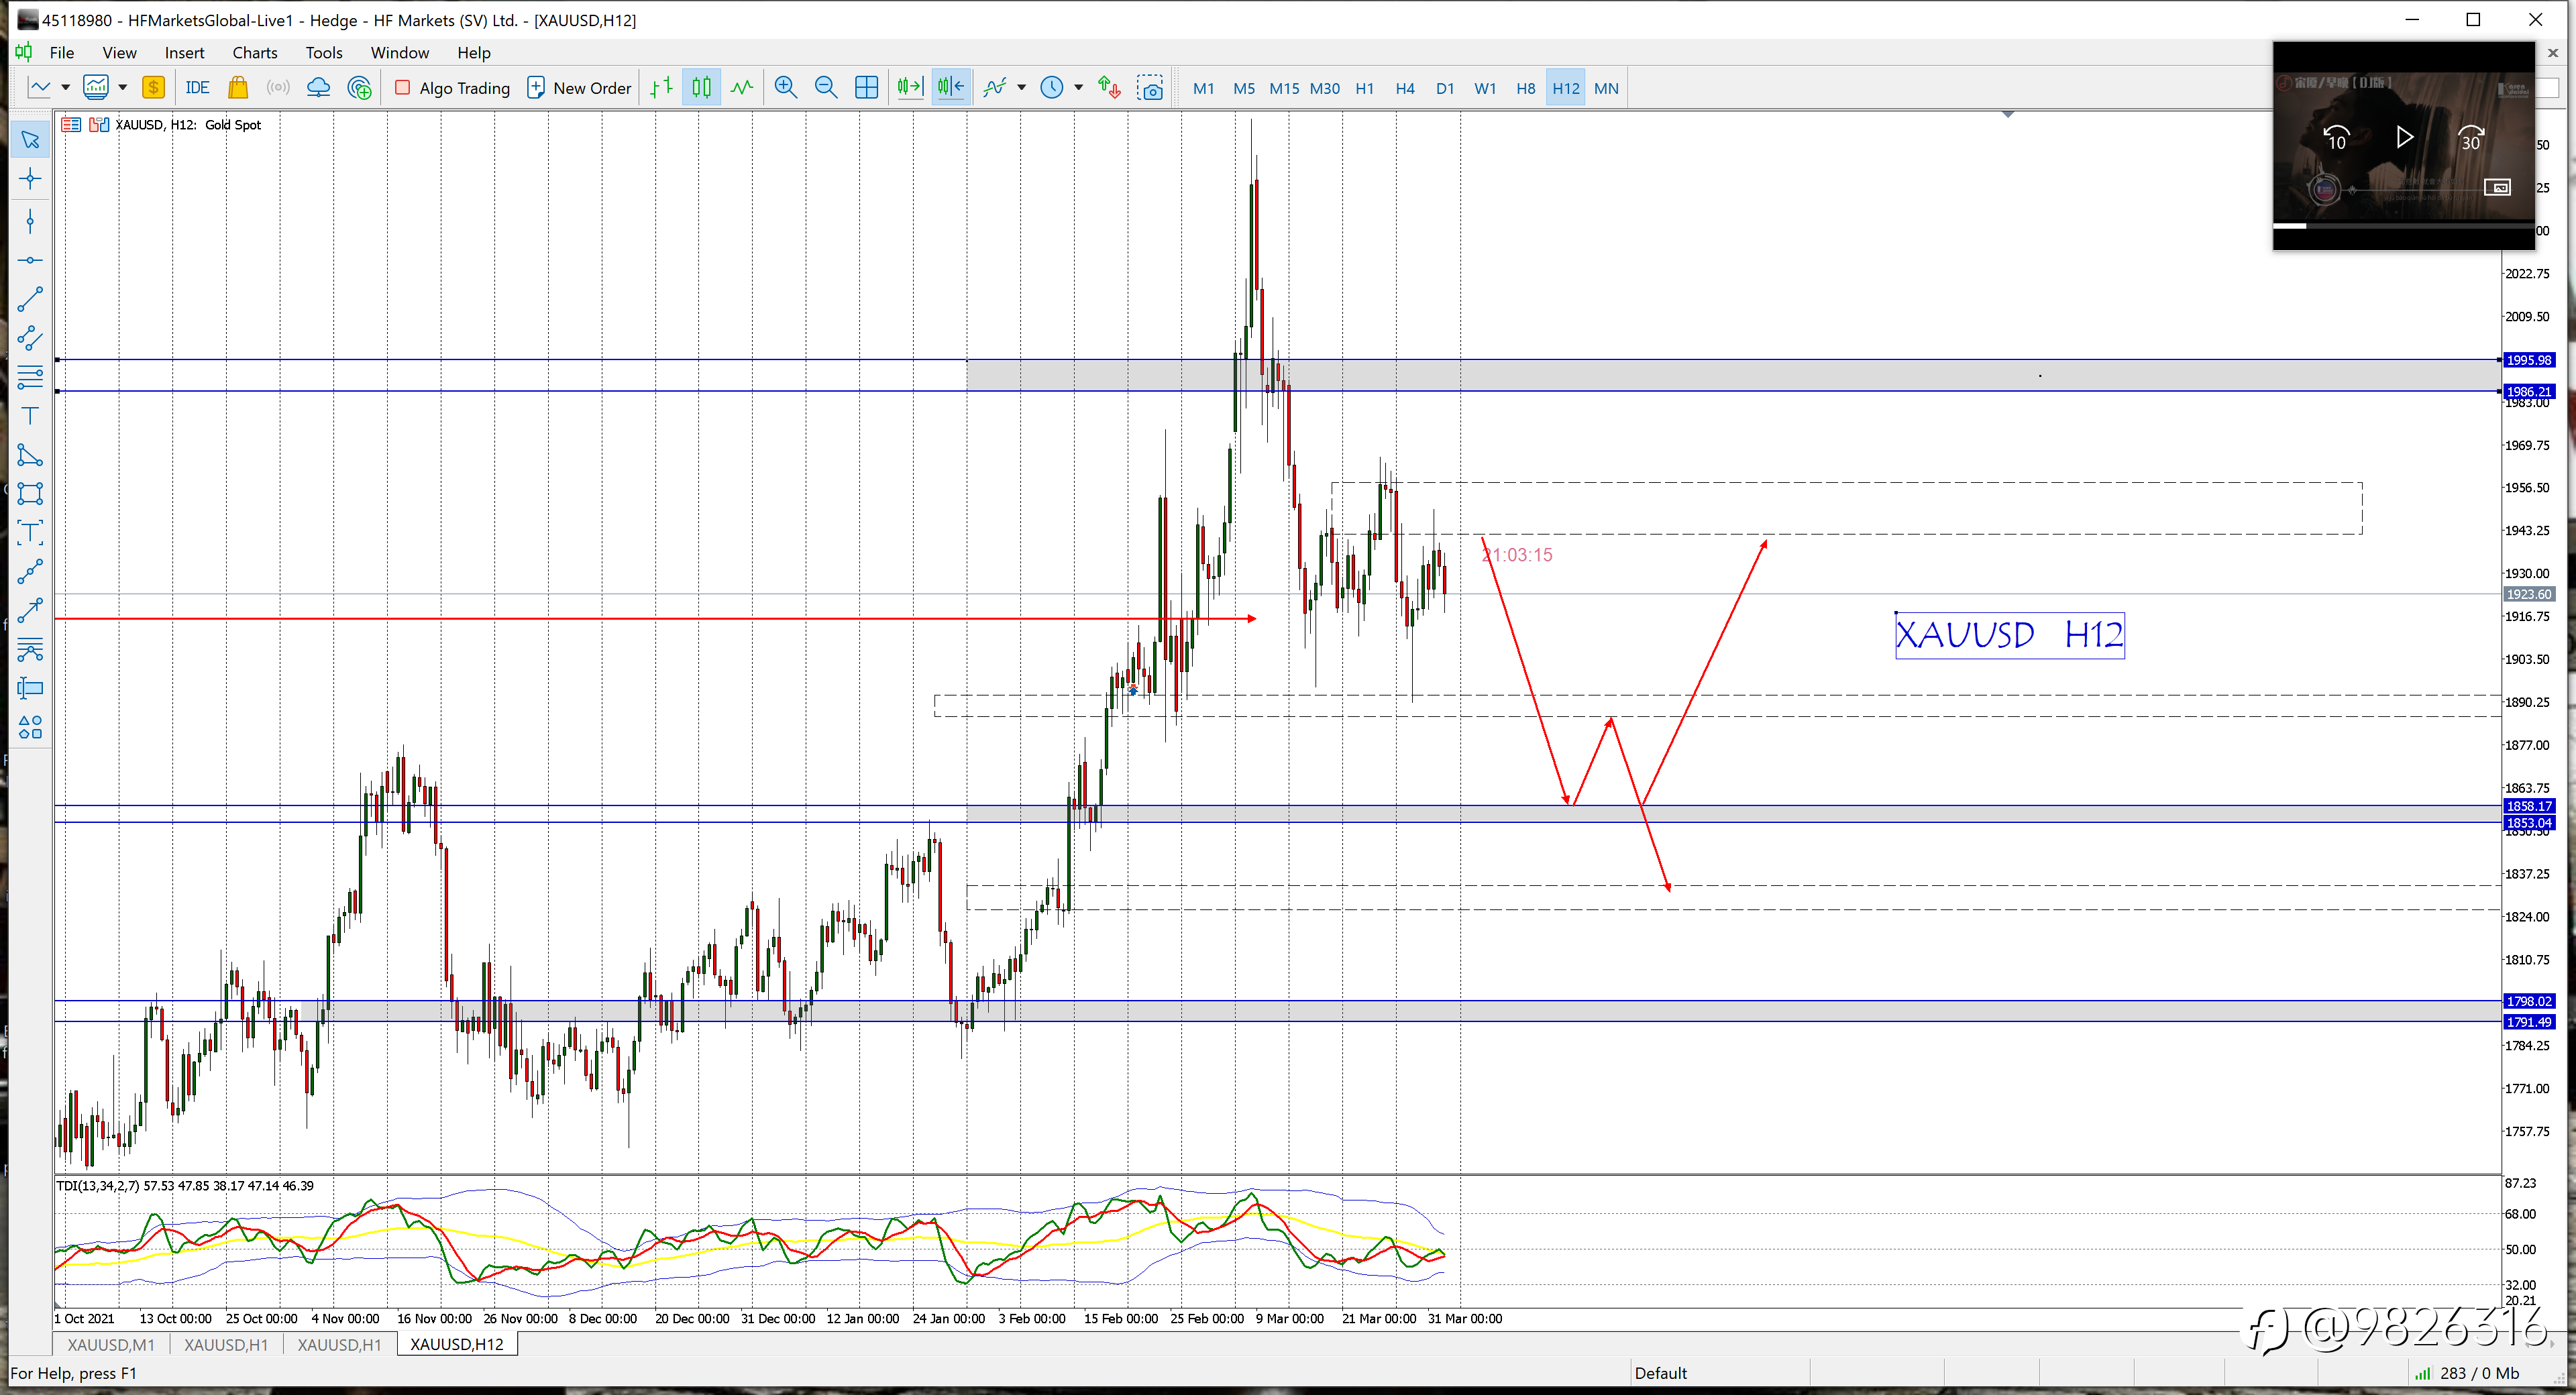
Task: Select the M15 timeframe
Action: coord(1284,88)
